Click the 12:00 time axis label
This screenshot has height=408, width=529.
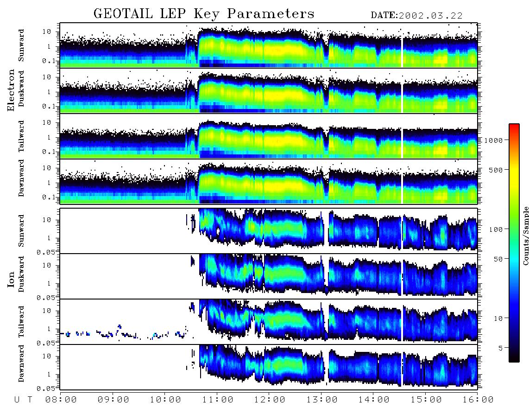click(x=270, y=400)
